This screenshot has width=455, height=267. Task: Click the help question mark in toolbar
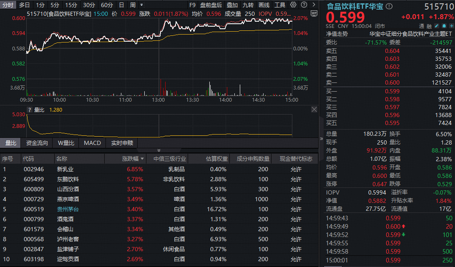pyautogui.click(x=304, y=5)
